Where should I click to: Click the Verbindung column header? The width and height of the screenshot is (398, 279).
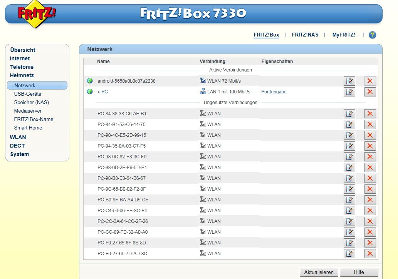pyautogui.click(x=212, y=61)
